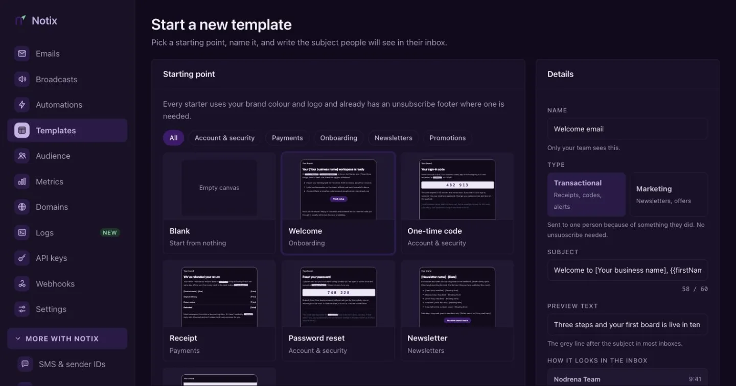The image size is (736, 386).
Task: Focus the Preview text input
Action: (x=628, y=325)
